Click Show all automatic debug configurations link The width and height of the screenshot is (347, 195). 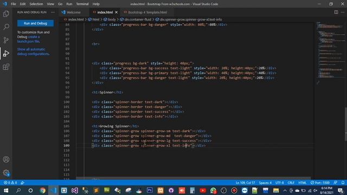(x=33, y=51)
